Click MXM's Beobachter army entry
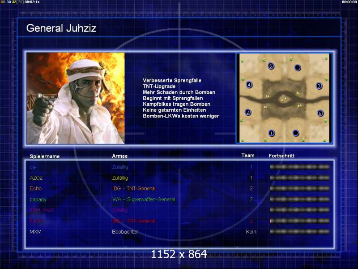Image resolution: width=358 pixels, height=269 pixels. pos(125,232)
